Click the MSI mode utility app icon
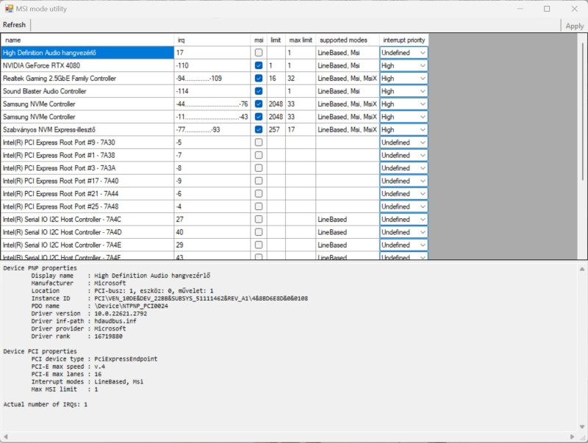 [9, 9]
